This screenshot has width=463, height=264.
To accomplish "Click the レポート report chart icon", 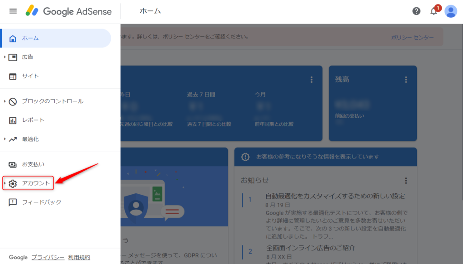I will [13, 120].
